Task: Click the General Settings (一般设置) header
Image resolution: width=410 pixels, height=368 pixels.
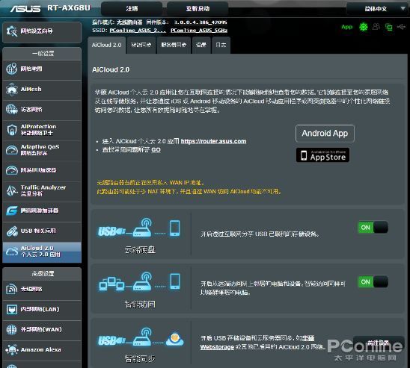Action: [43, 54]
